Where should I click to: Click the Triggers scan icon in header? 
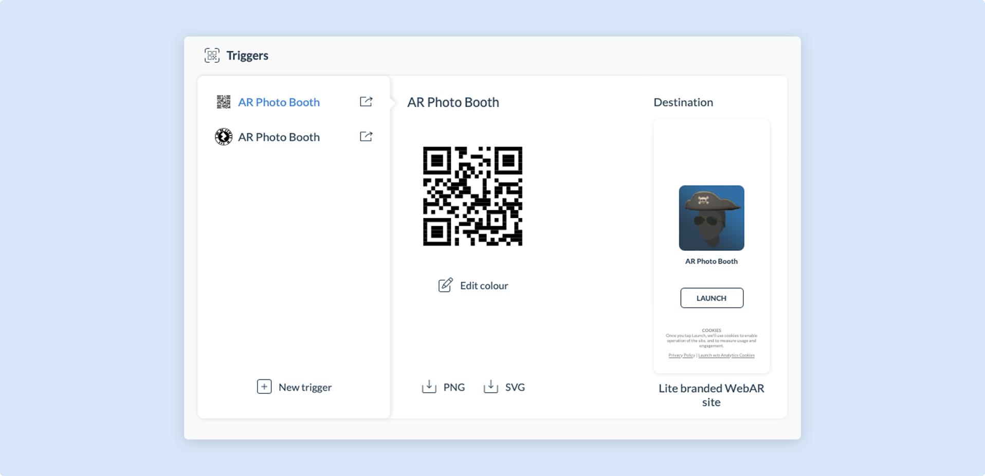pyautogui.click(x=212, y=55)
